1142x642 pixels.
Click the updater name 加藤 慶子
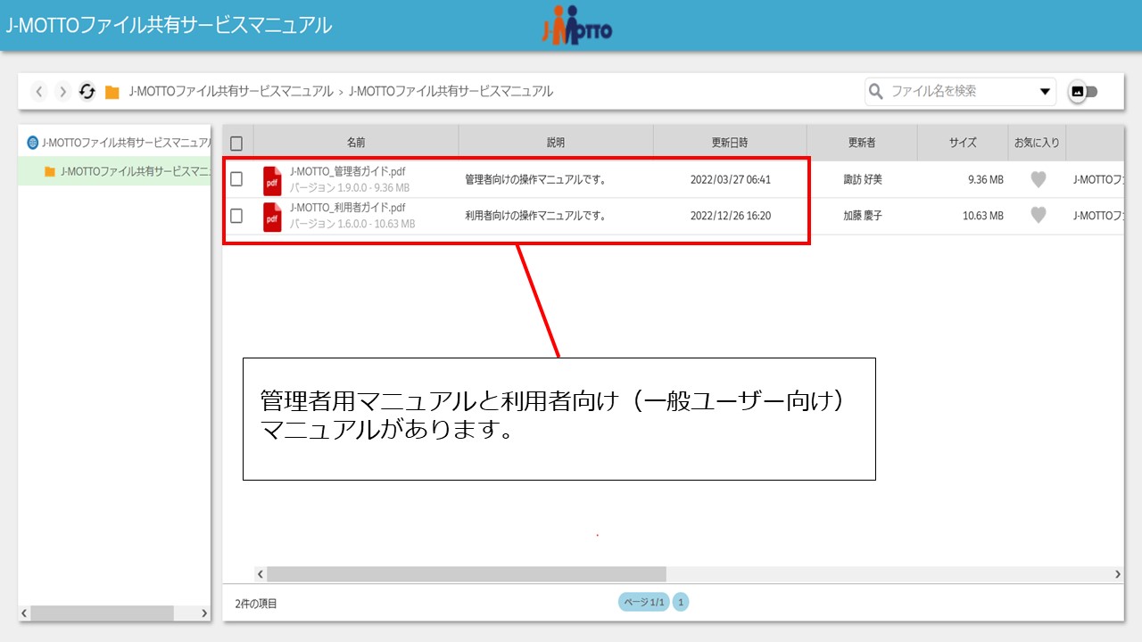point(863,215)
